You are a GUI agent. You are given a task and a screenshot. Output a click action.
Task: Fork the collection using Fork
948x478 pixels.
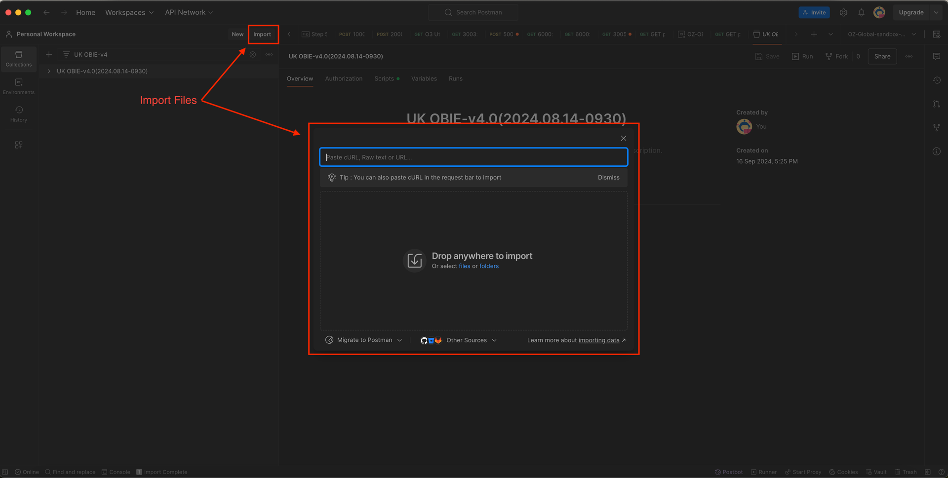(x=836, y=56)
